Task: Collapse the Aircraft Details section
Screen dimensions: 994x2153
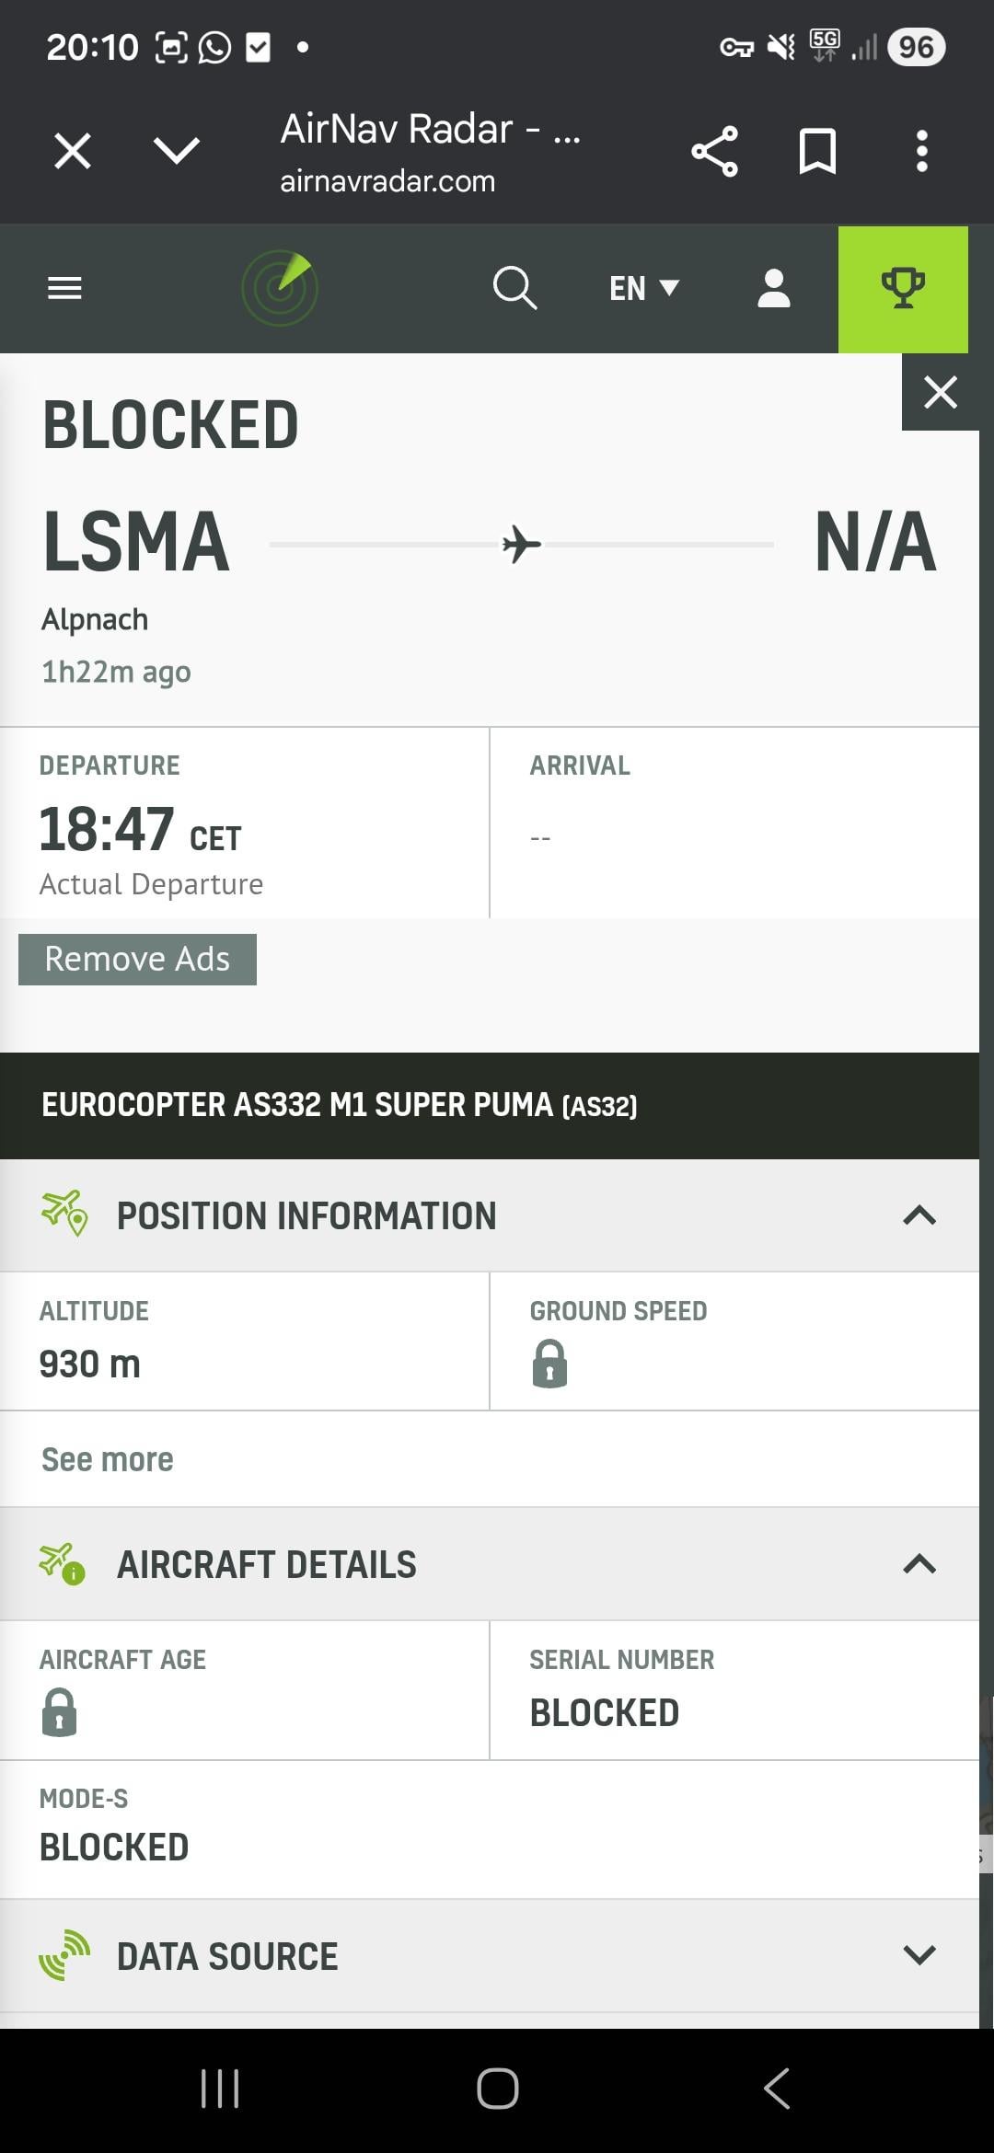Action: pyautogui.click(x=919, y=1564)
